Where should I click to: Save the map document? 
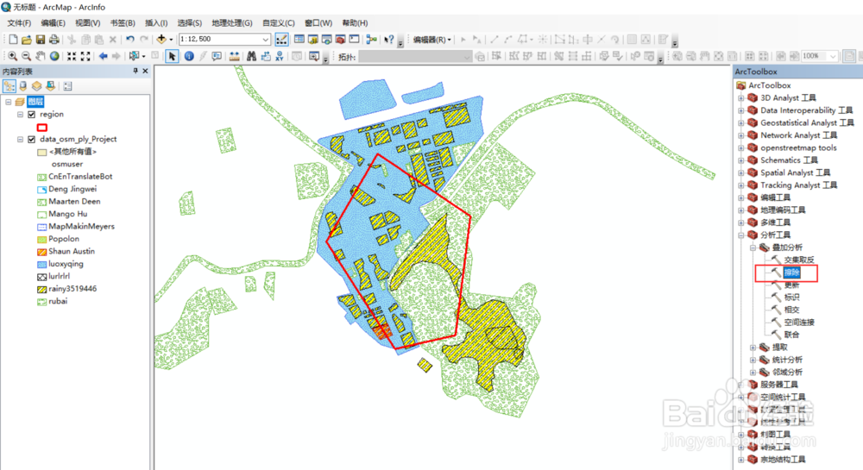coord(41,39)
